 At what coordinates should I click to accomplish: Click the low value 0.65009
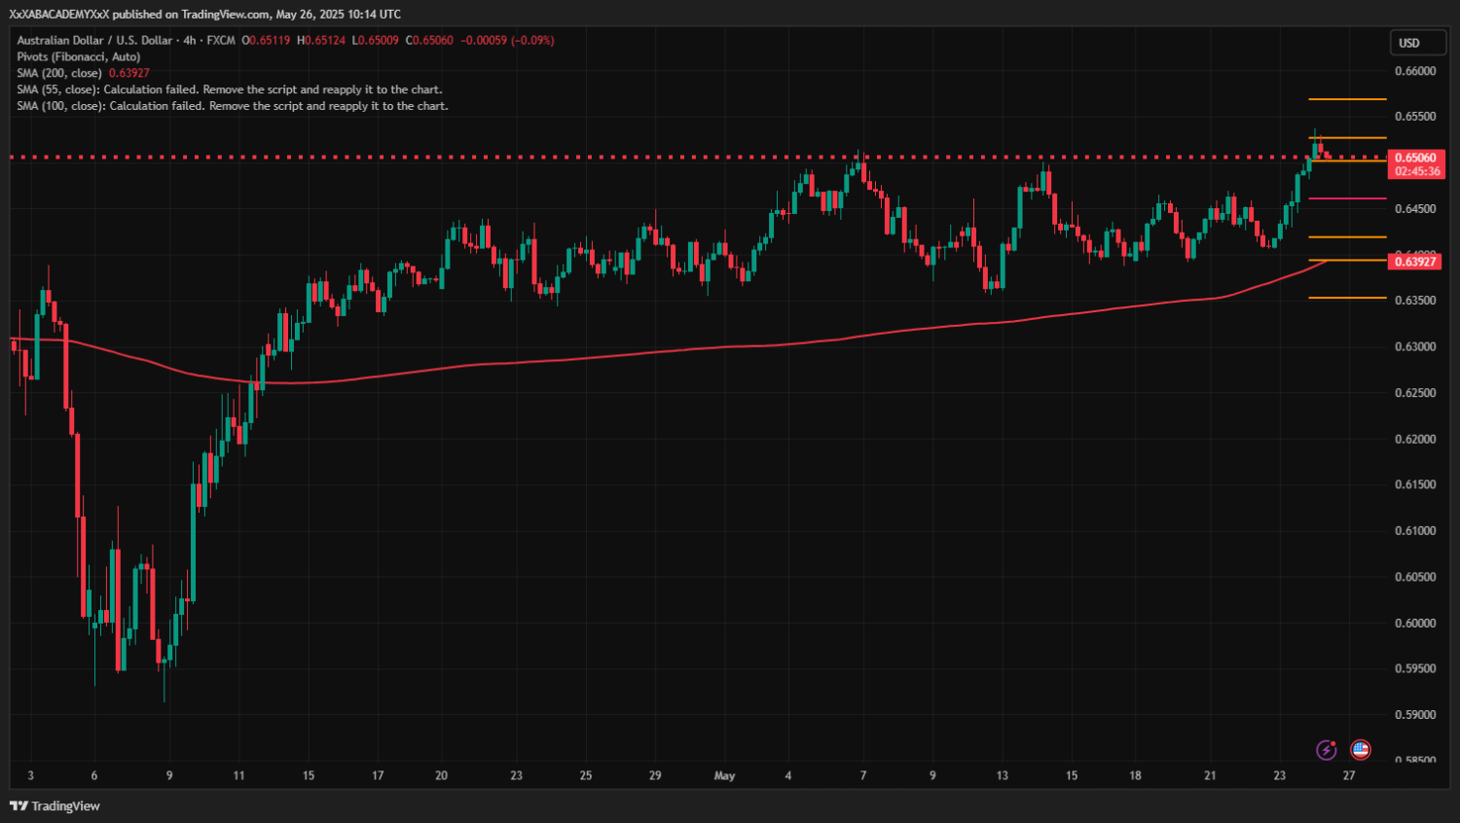379,40
